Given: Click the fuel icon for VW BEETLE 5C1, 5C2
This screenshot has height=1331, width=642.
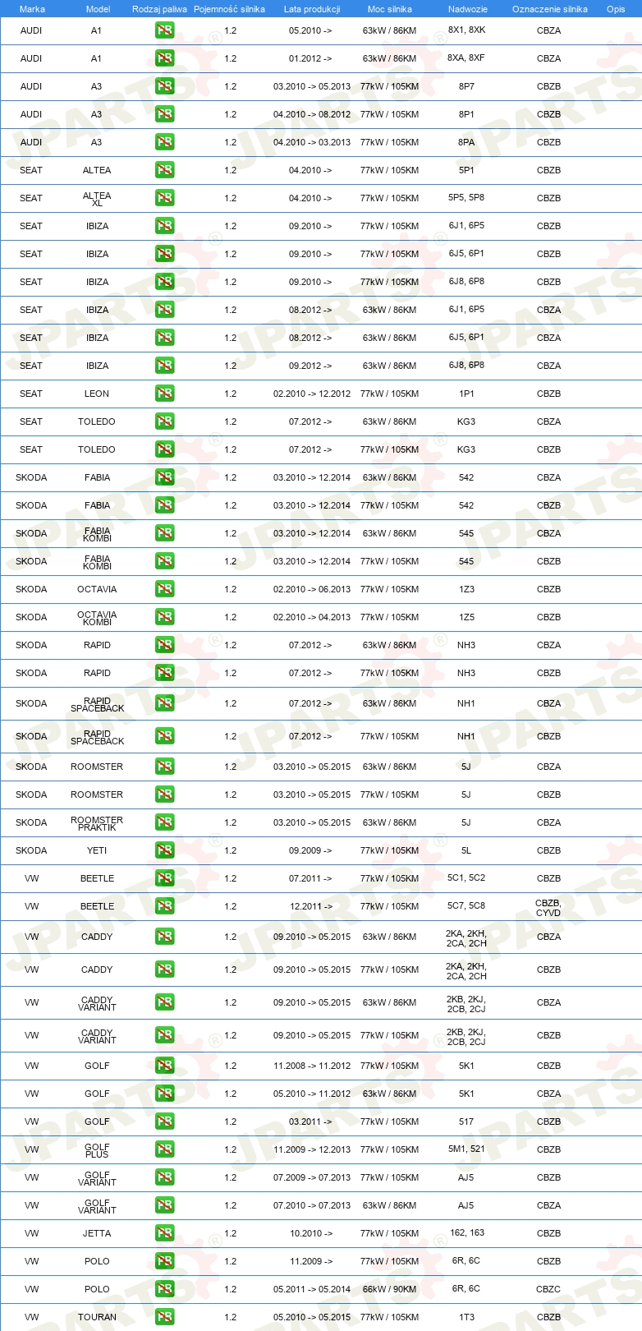Looking at the screenshot, I should click(x=164, y=878).
